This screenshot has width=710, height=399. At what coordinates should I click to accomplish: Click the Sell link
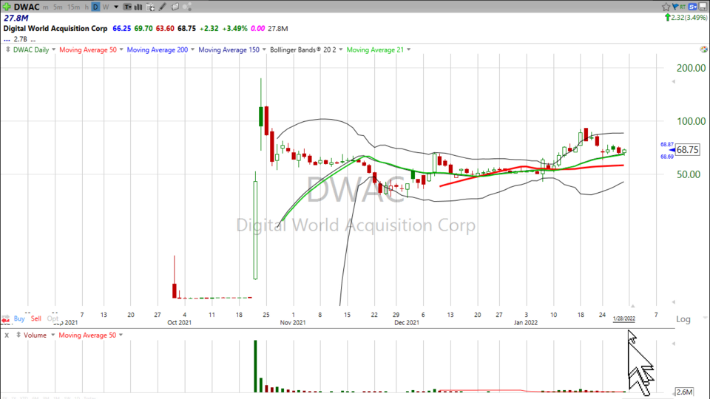[x=35, y=318]
